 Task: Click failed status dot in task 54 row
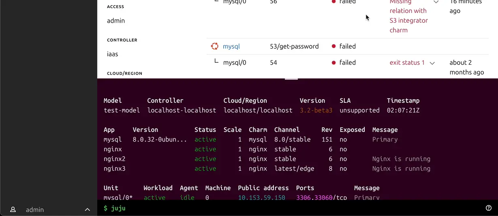(x=334, y=63)
